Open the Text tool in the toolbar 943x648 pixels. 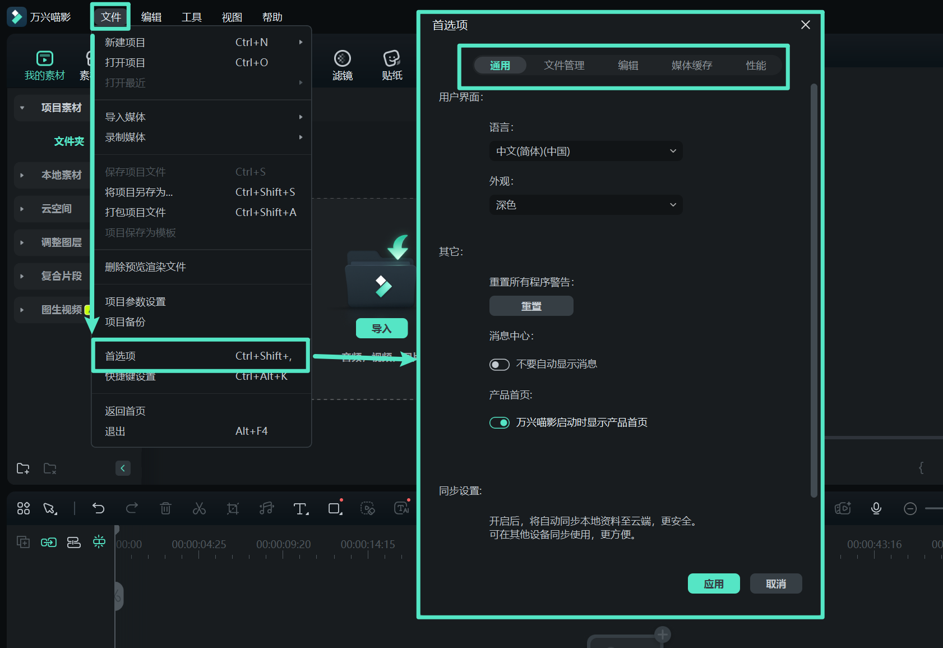(301, 508)
